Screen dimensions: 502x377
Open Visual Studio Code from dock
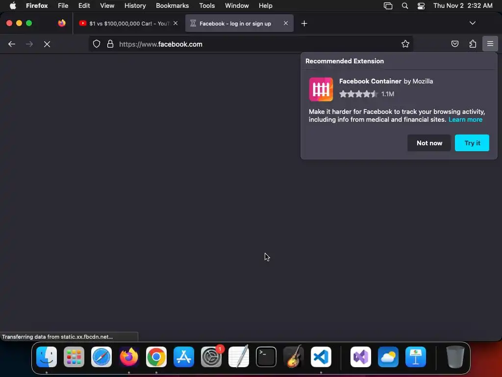(x=321, y=357)
